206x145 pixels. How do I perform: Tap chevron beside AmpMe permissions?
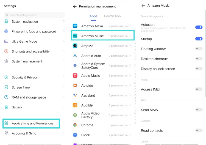click(130, 46)
